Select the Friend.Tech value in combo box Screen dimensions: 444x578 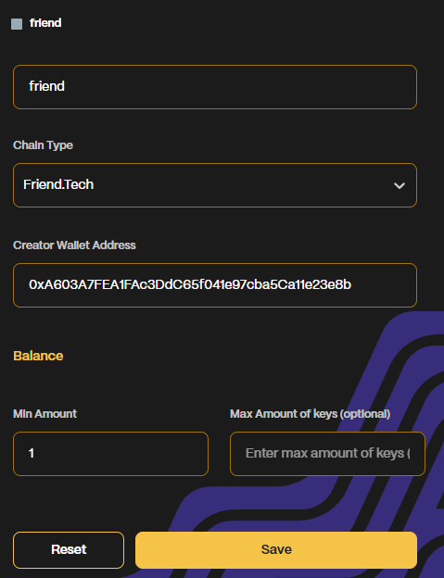click(x=58, y=184)
